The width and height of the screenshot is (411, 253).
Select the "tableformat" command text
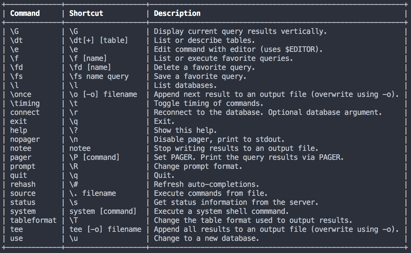33,220
